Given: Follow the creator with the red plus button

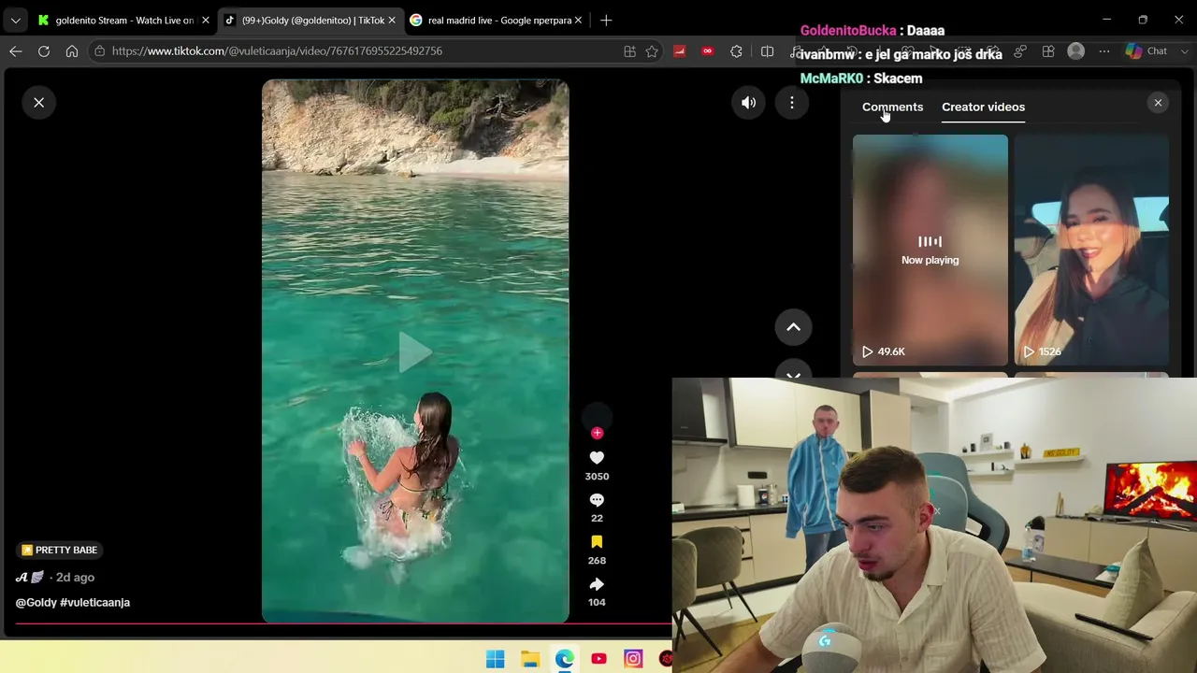Looking at the screenshot, I should [597, 433].
